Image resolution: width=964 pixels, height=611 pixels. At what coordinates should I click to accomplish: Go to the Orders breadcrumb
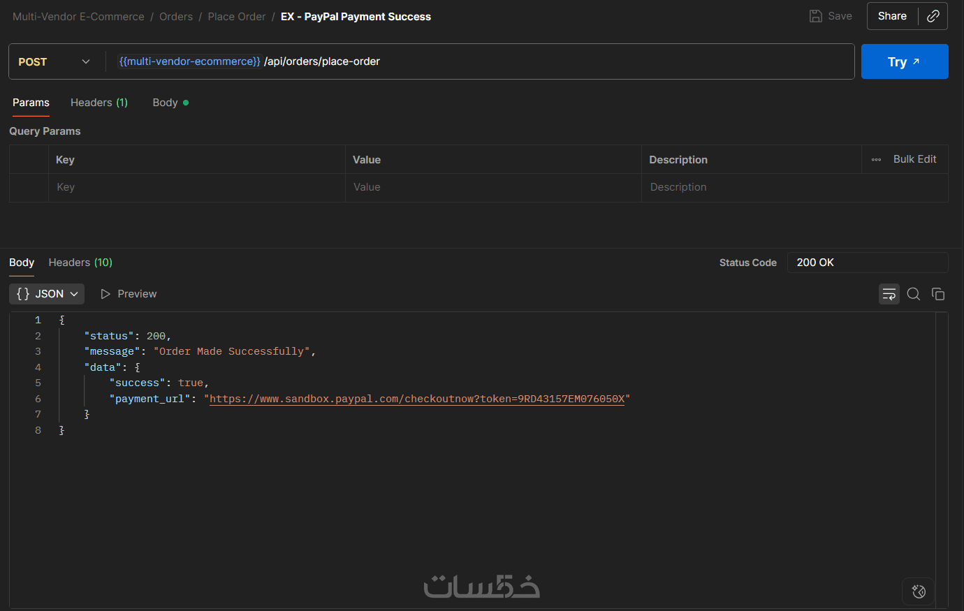click(x=176, y=17)
